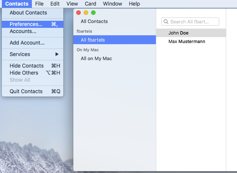
Task: Click the Search All fbartels field
Action: tap(190, 22)
